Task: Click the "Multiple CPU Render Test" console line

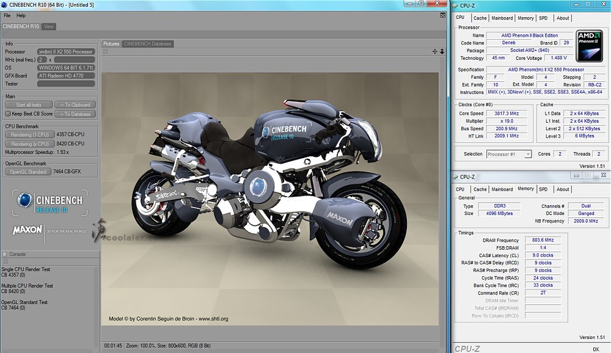Action: click(x=27, y=286)
